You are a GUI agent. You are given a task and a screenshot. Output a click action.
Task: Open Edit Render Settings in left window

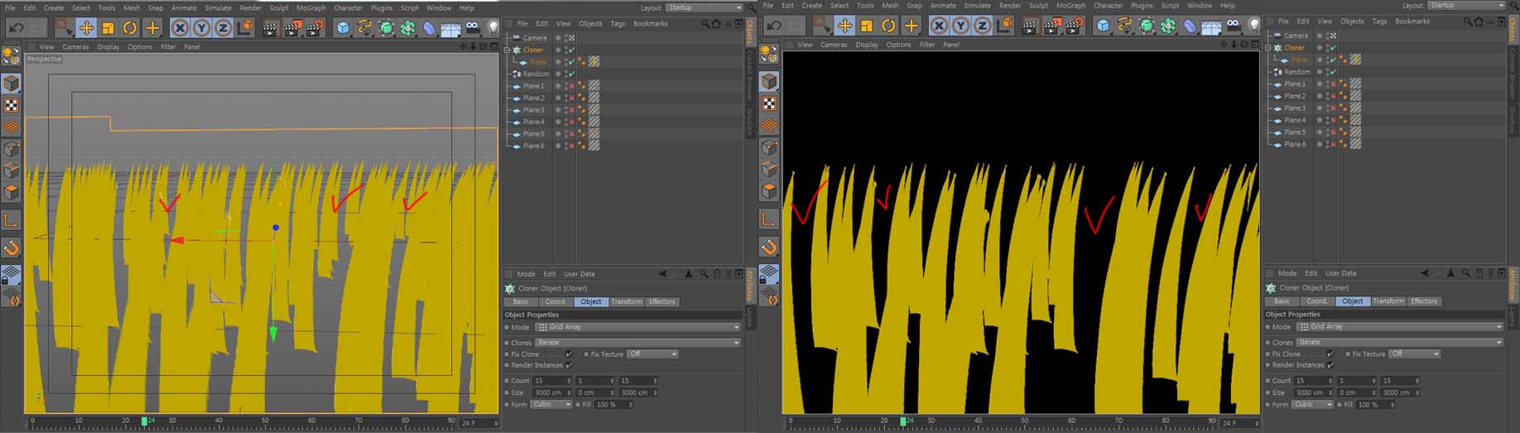point(315,28)
